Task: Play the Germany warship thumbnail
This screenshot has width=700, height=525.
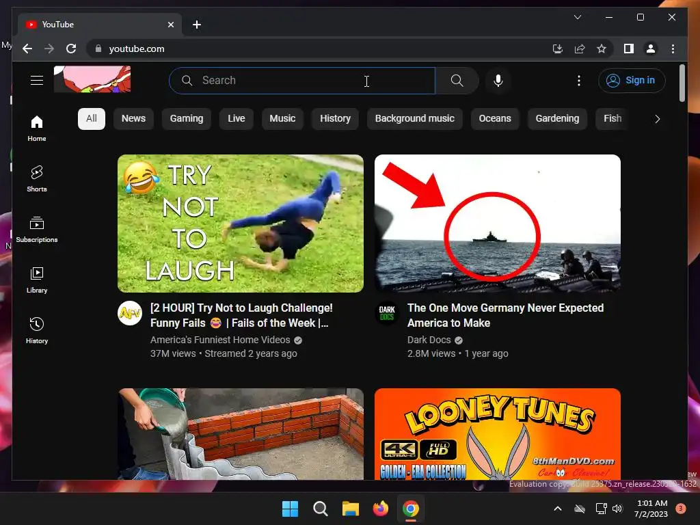Action: coord(498,224)
